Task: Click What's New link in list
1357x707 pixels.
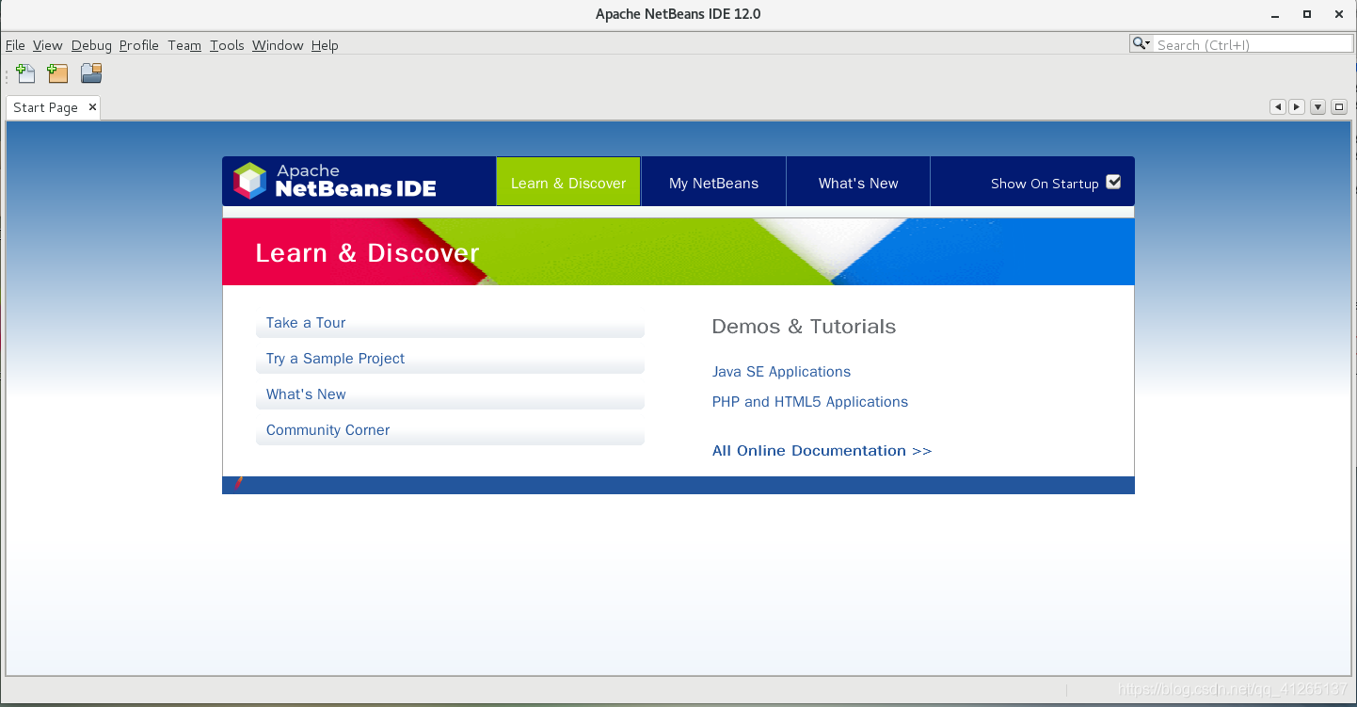Action: pos(306,394)
